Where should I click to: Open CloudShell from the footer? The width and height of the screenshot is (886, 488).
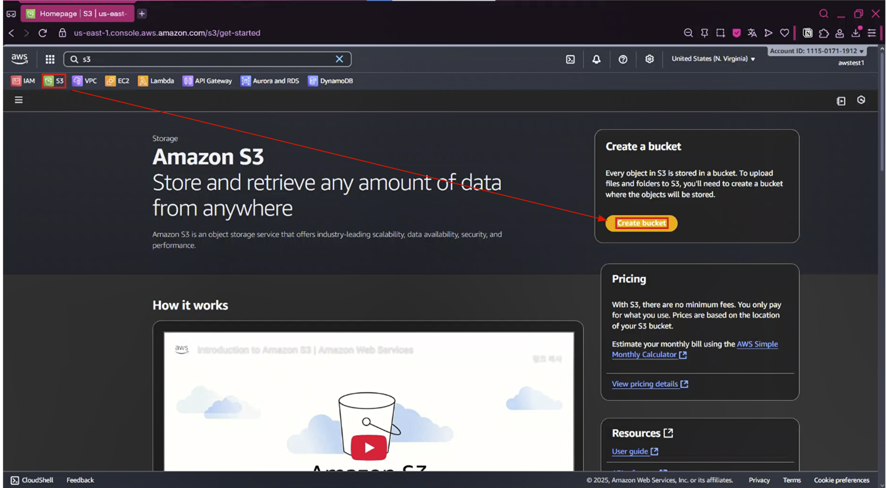(32, 480)
